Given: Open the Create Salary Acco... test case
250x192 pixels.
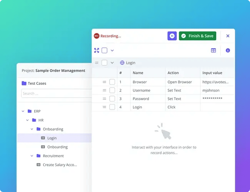Looking at the screenshot, I should [60, 165].
